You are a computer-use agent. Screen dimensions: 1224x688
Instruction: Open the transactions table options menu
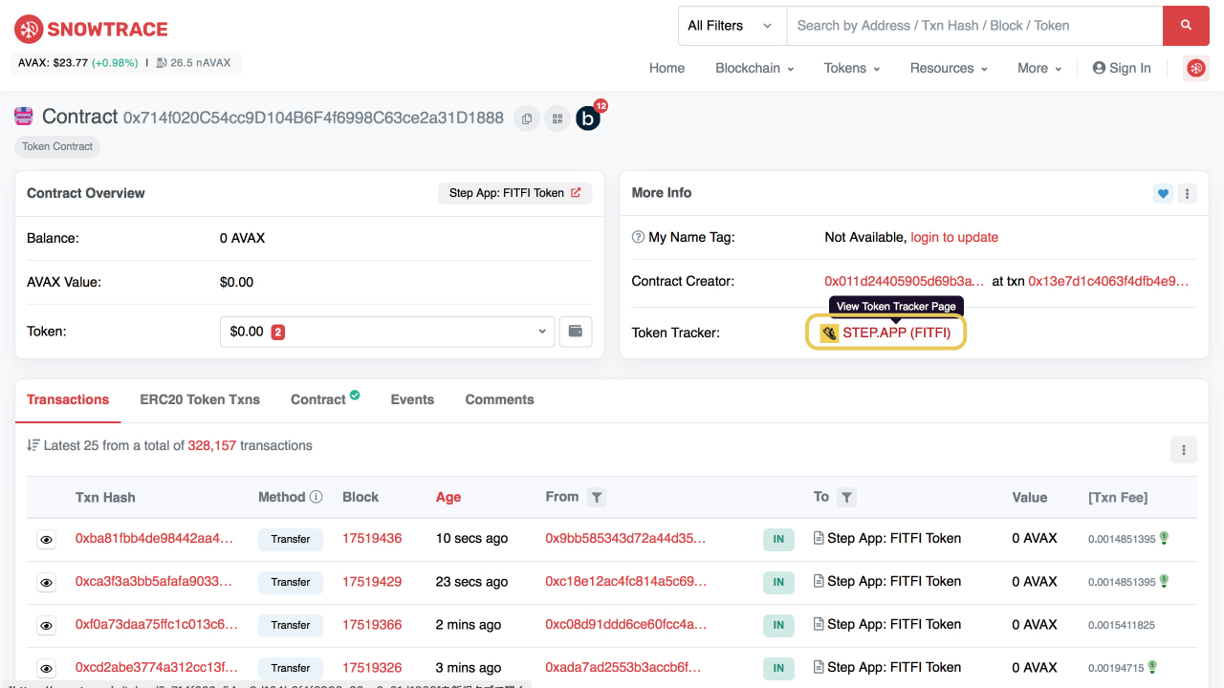[1184, 449]
